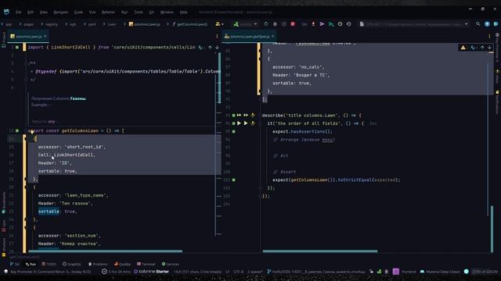Click the 'registry' breadcrumb
Viewport: 501px width, 281px height.
pyautogui.click(x=52, y=24)
